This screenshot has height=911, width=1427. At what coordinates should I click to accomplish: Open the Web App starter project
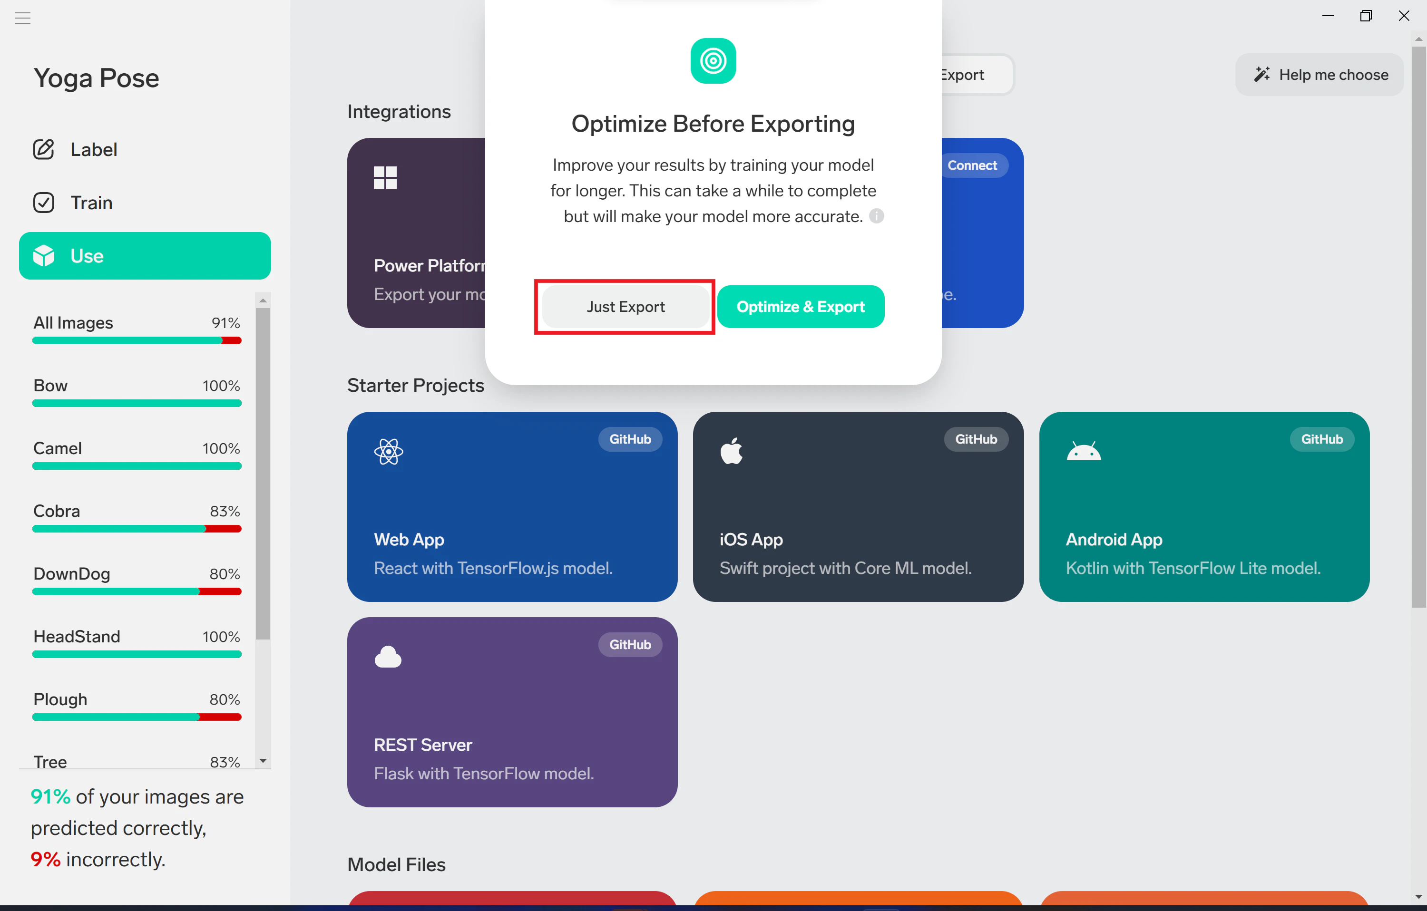[x=512, y=507]
